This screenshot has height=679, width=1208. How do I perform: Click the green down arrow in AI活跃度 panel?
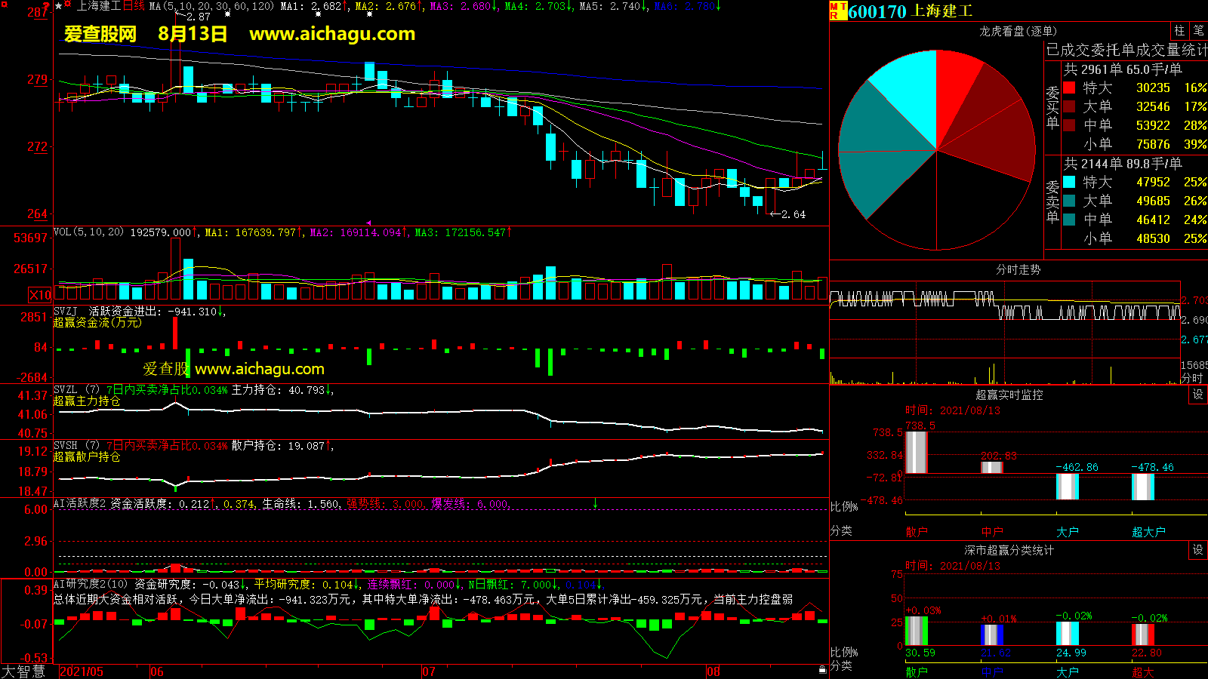[x=595, y=503]
